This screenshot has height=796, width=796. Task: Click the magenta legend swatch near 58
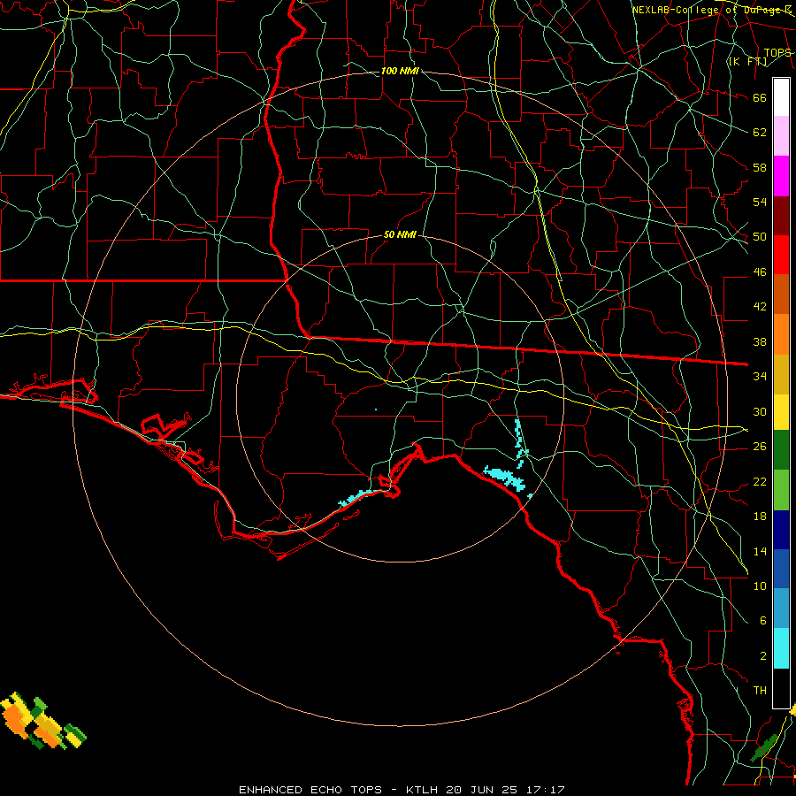[x=781, y=176]
